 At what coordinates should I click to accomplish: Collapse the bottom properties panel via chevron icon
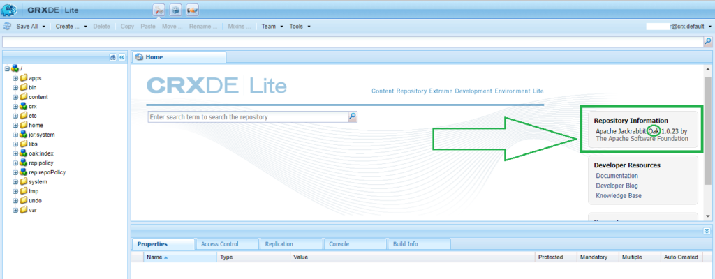[707, 230]
